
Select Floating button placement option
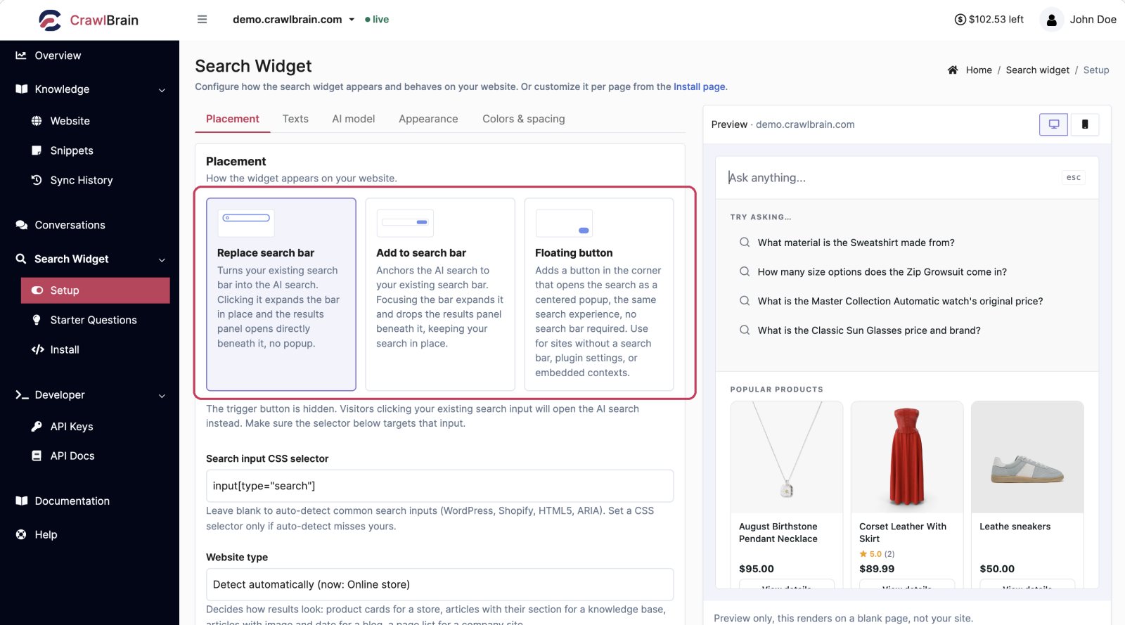[x=599, y=294]
